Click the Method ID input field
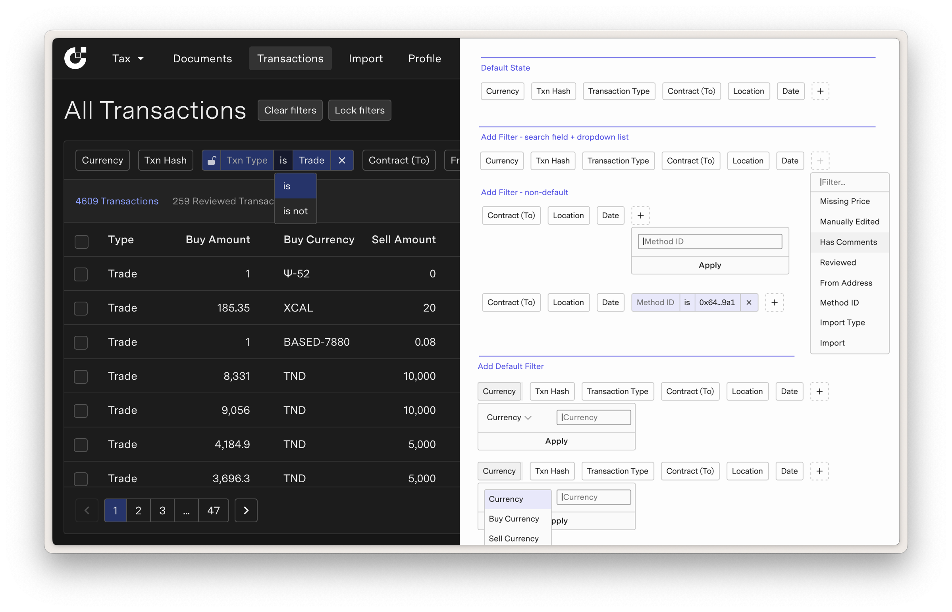 point(710,242)
